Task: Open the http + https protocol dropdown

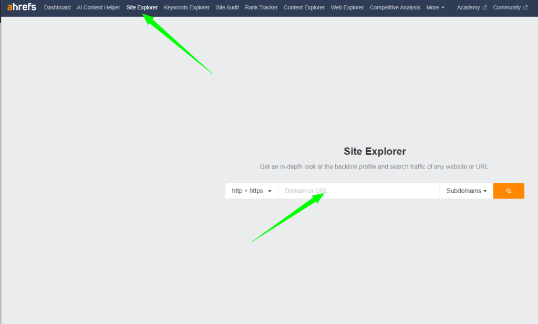Action: (x=252, y=191)
